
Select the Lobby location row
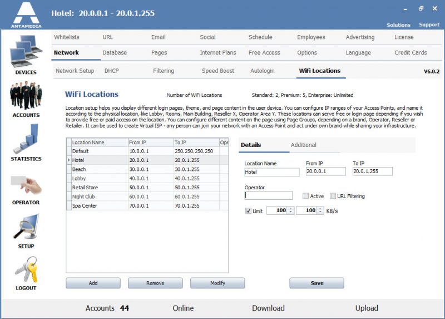pos(147,178)
